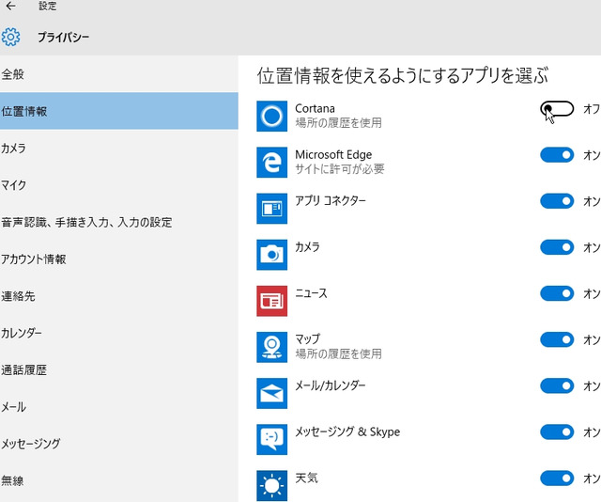Click Microsoft Edge app name label
Screen dimensions: 601x502
point(333,155)
